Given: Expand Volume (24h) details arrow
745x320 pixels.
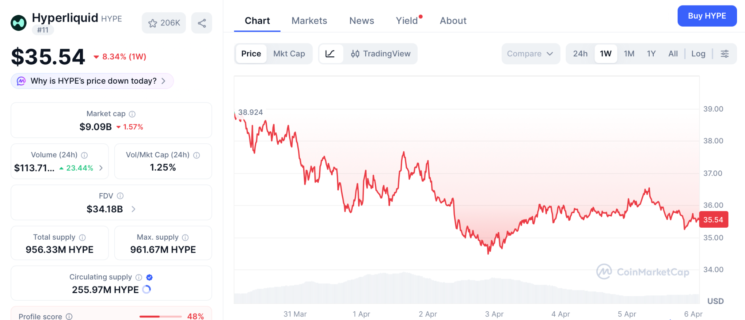Looking at the screenshot, I should pos(101,168).
